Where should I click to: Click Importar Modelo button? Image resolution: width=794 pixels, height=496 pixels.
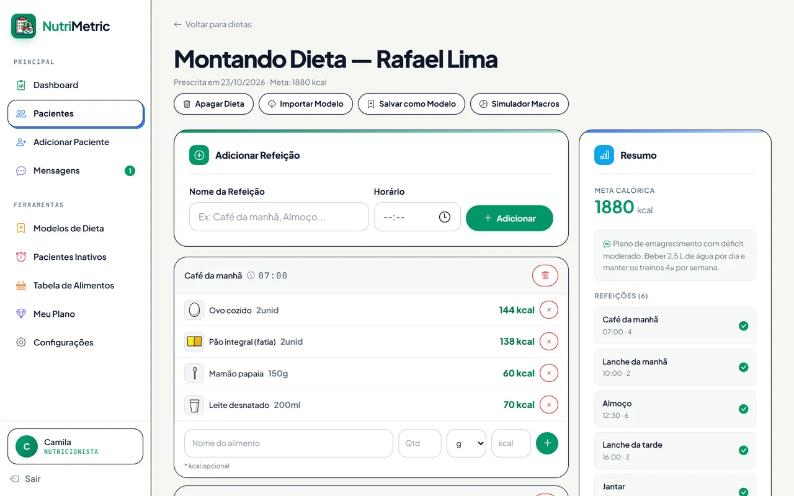pos(306,104)
